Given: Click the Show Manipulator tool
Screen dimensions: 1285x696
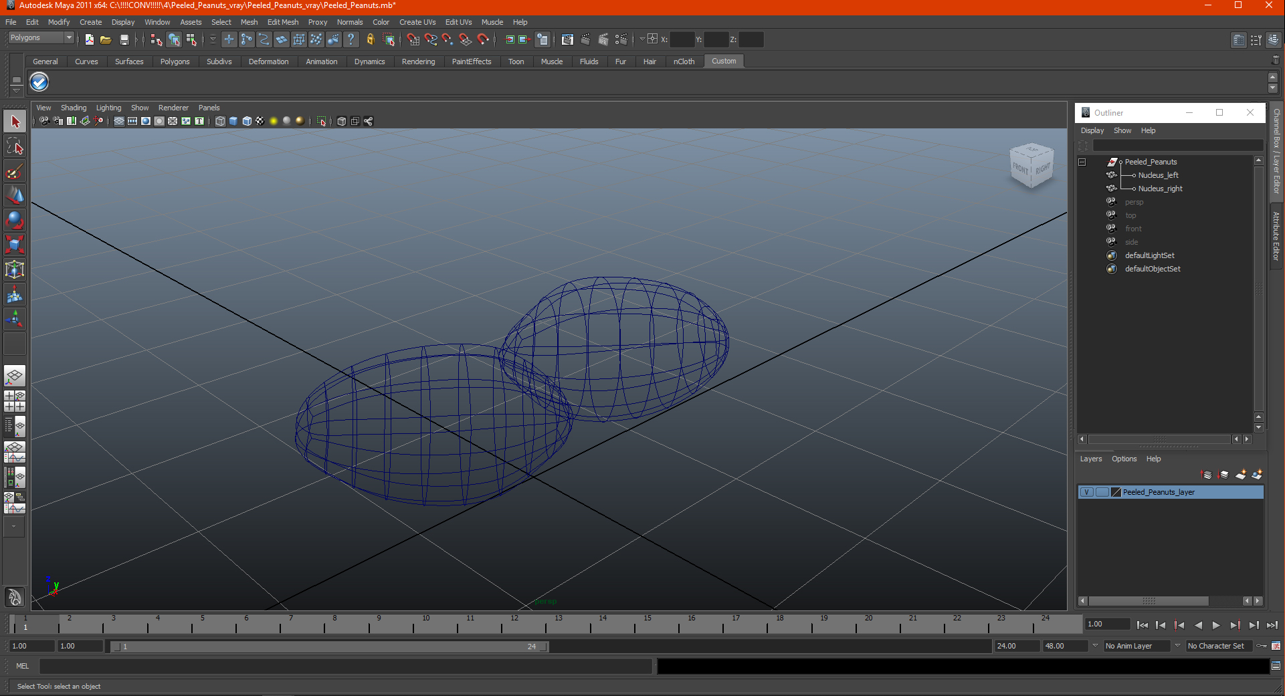Looking at the screenshot, I should coord(15,318).
